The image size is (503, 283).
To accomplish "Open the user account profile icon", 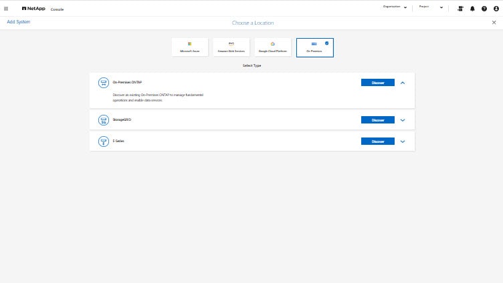I will [495, 9].
